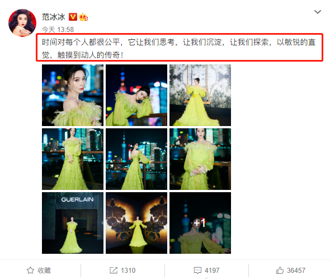The image size is (330, 279).
Task: Click the orange V verified badge
Action: (x=73, y=17)
